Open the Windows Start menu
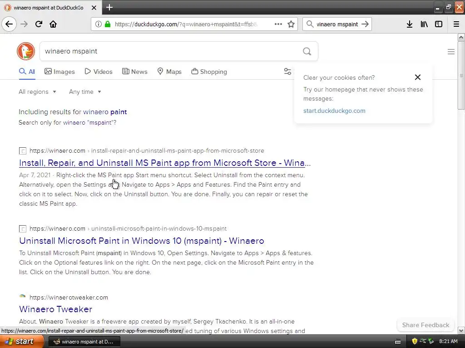The height and width of the screenshot is (348, 465). [21, 342]
